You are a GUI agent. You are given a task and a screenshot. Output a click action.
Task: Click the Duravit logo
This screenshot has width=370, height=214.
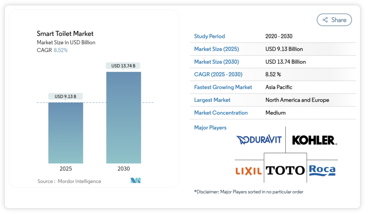tap(259, 140)
